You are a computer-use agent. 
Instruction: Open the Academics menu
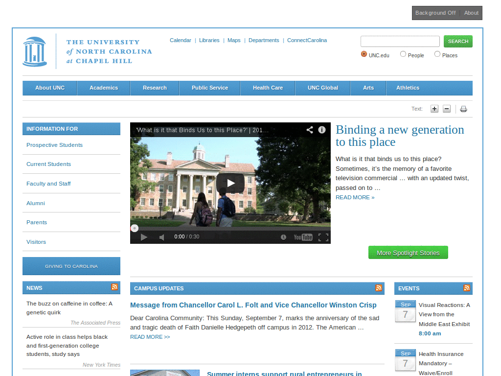click(x=104, y=88)
